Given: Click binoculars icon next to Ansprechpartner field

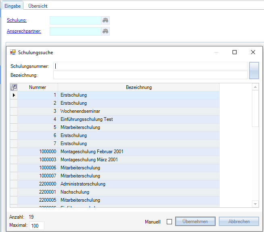Looking at the screenshot, I should click(105, 31).
